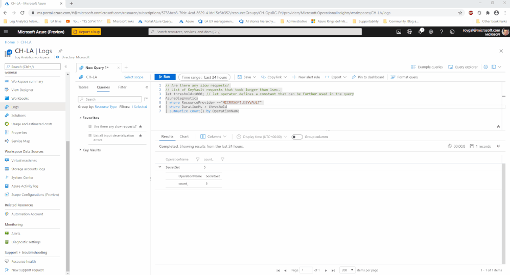This screenshot has width=510, height=275.
Task: Click the '1 Selected' filters link
Action: coord(139,107)
